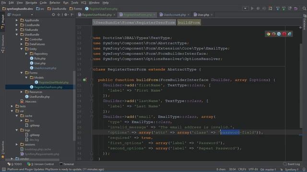
Task: Expand the Resources folder
Action: pyautogui.click(x=22, y=92)
